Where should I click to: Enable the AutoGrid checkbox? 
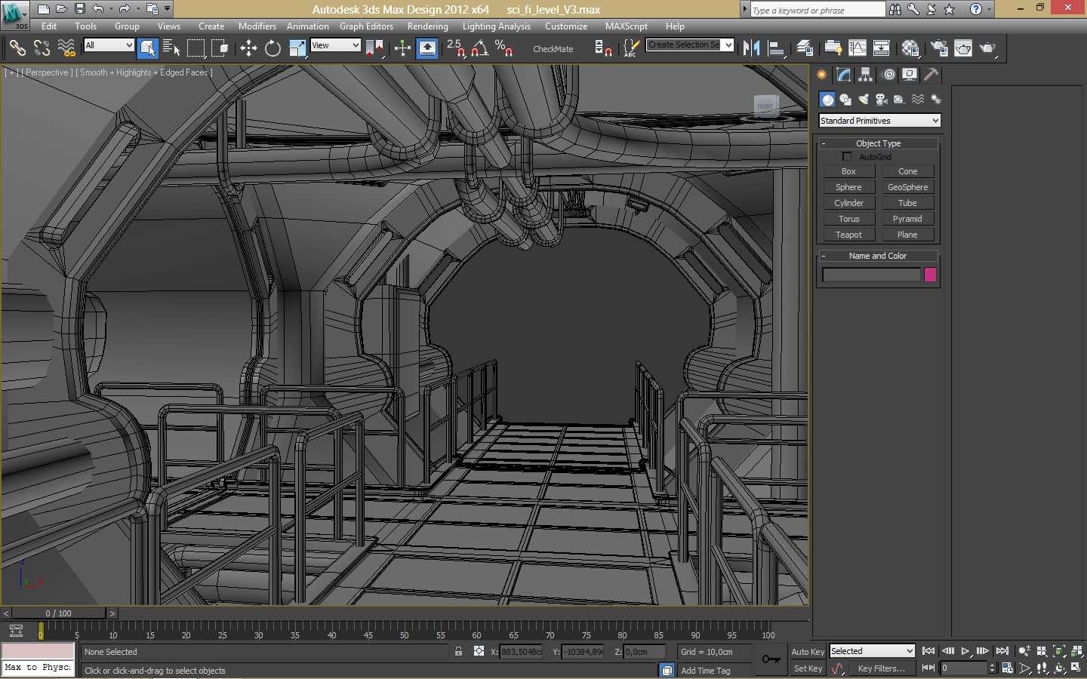pos(847,157)
